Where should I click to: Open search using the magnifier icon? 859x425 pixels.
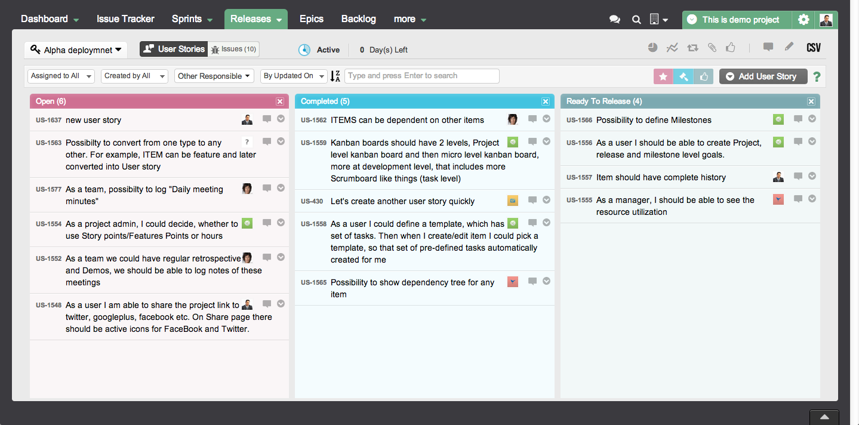(x=636, y=20)
